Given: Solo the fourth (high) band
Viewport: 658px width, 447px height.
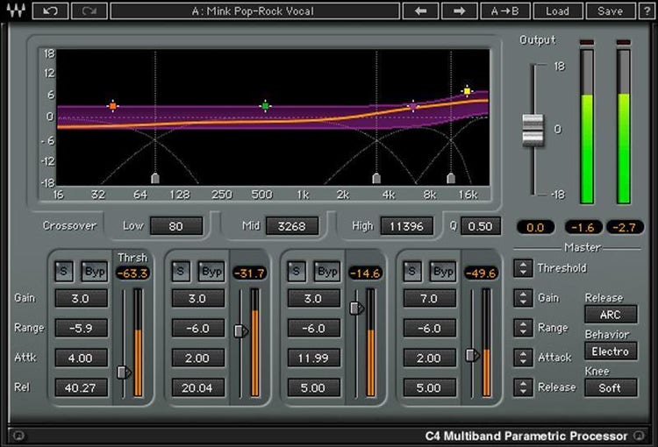Looking at the screenshot, I should point(411,272).
